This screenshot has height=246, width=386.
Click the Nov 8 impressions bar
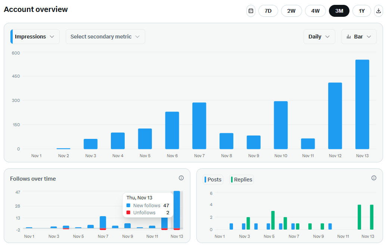click(227, 141)
